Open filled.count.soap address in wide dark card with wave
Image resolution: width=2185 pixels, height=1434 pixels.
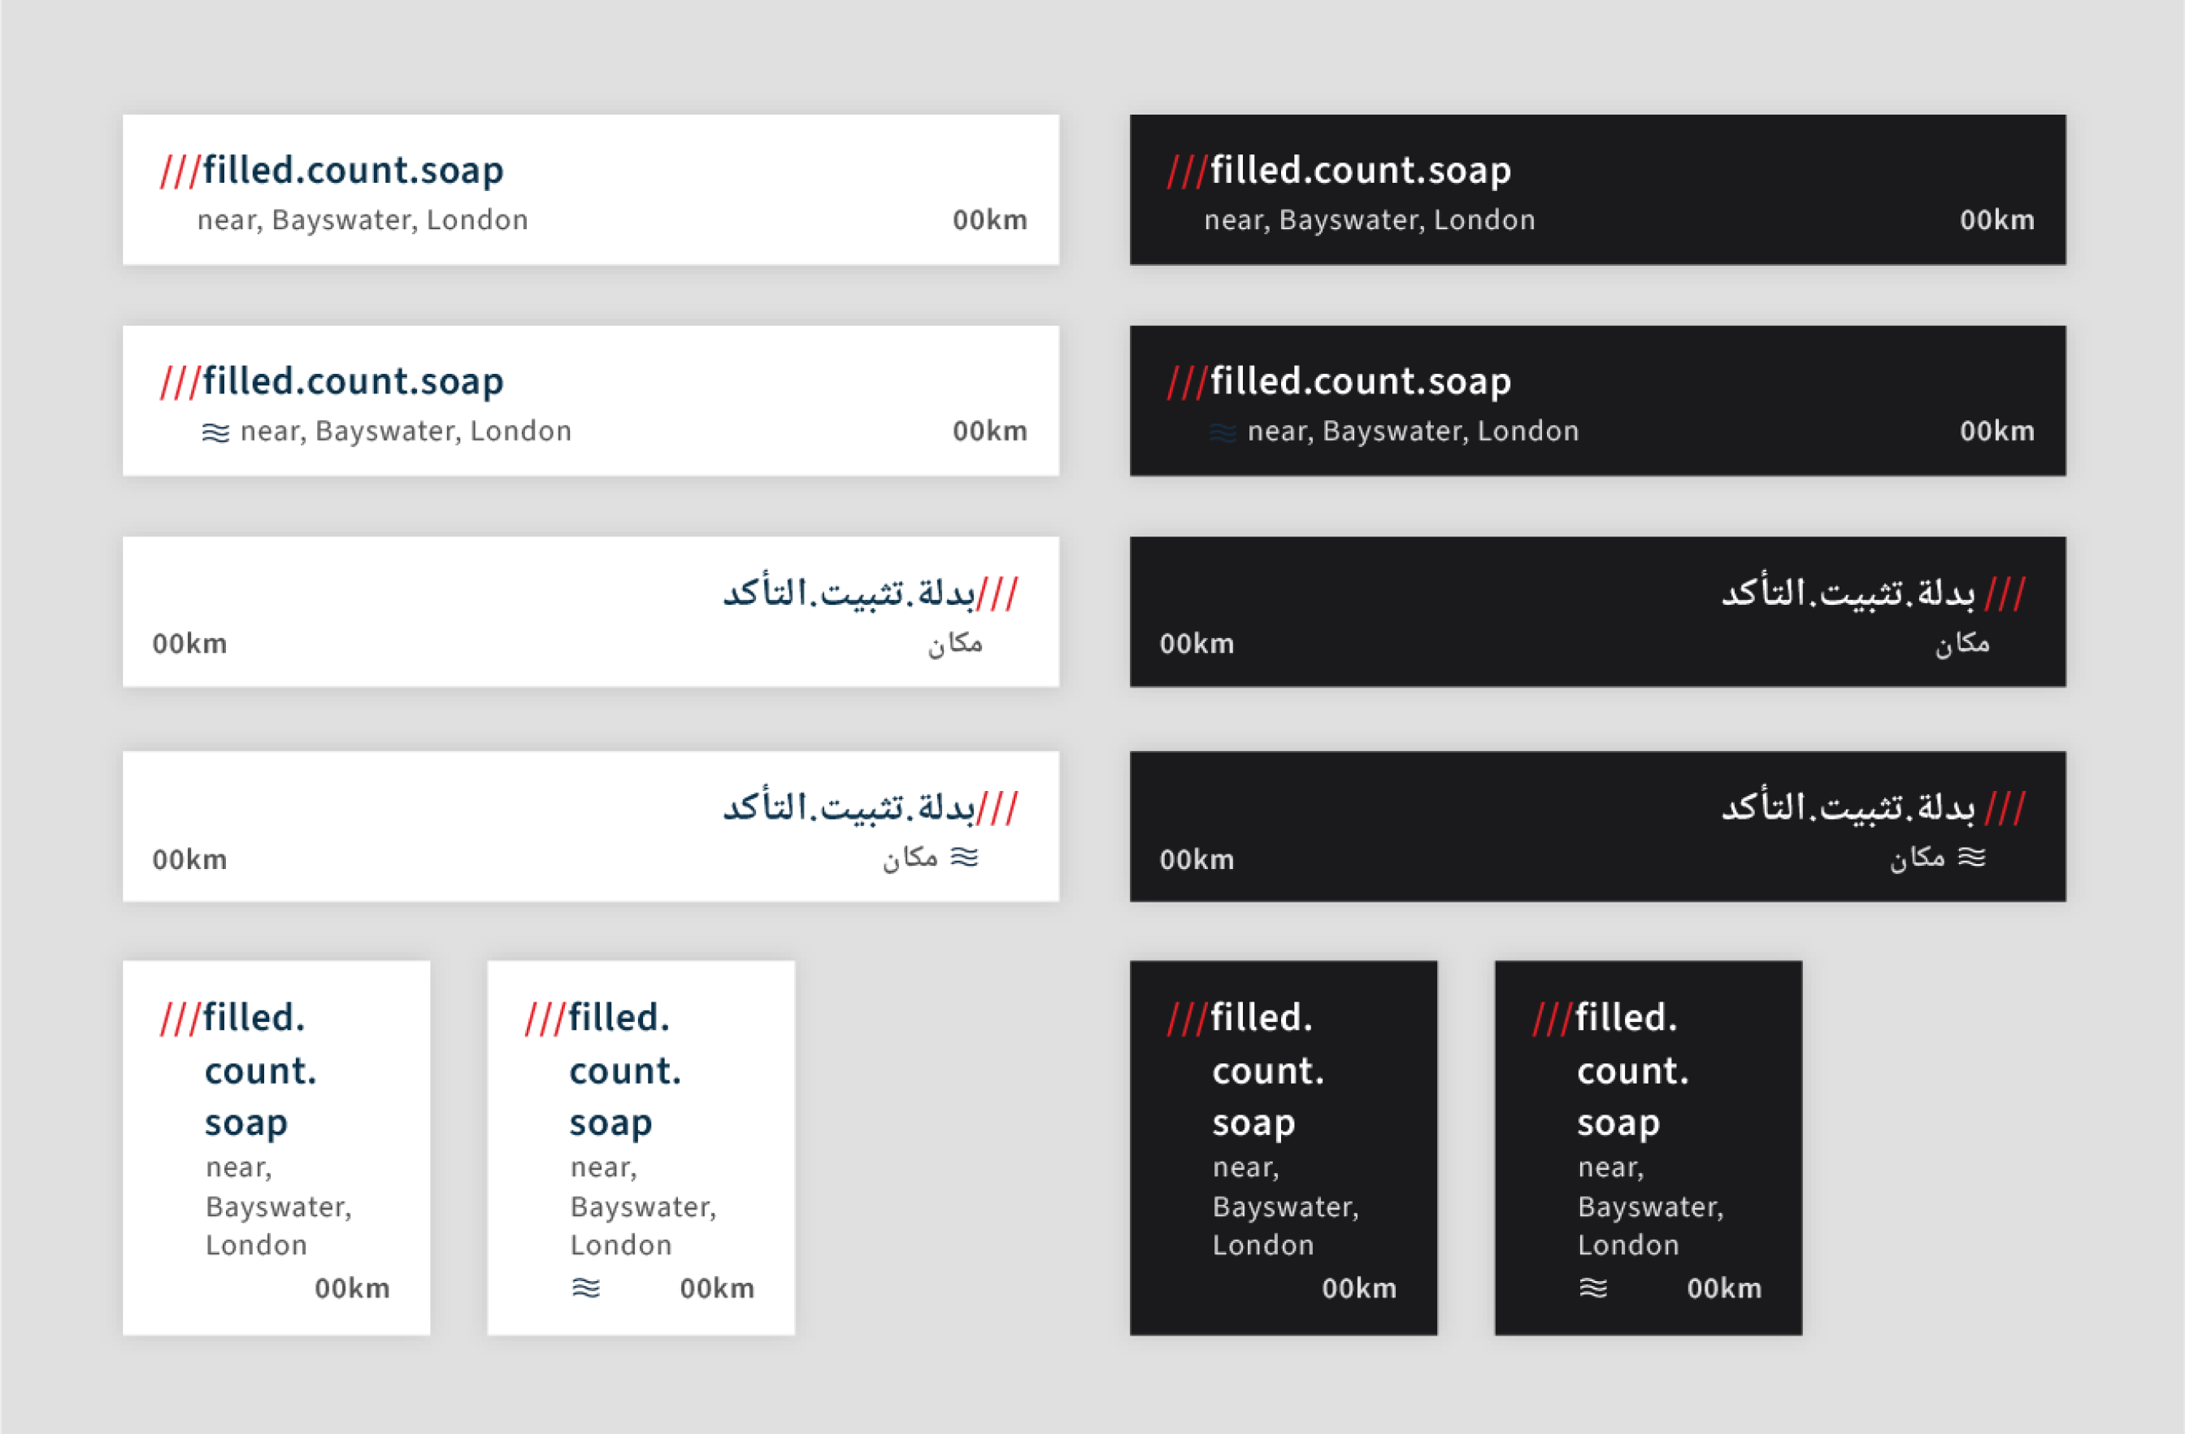coord(1360,381)
